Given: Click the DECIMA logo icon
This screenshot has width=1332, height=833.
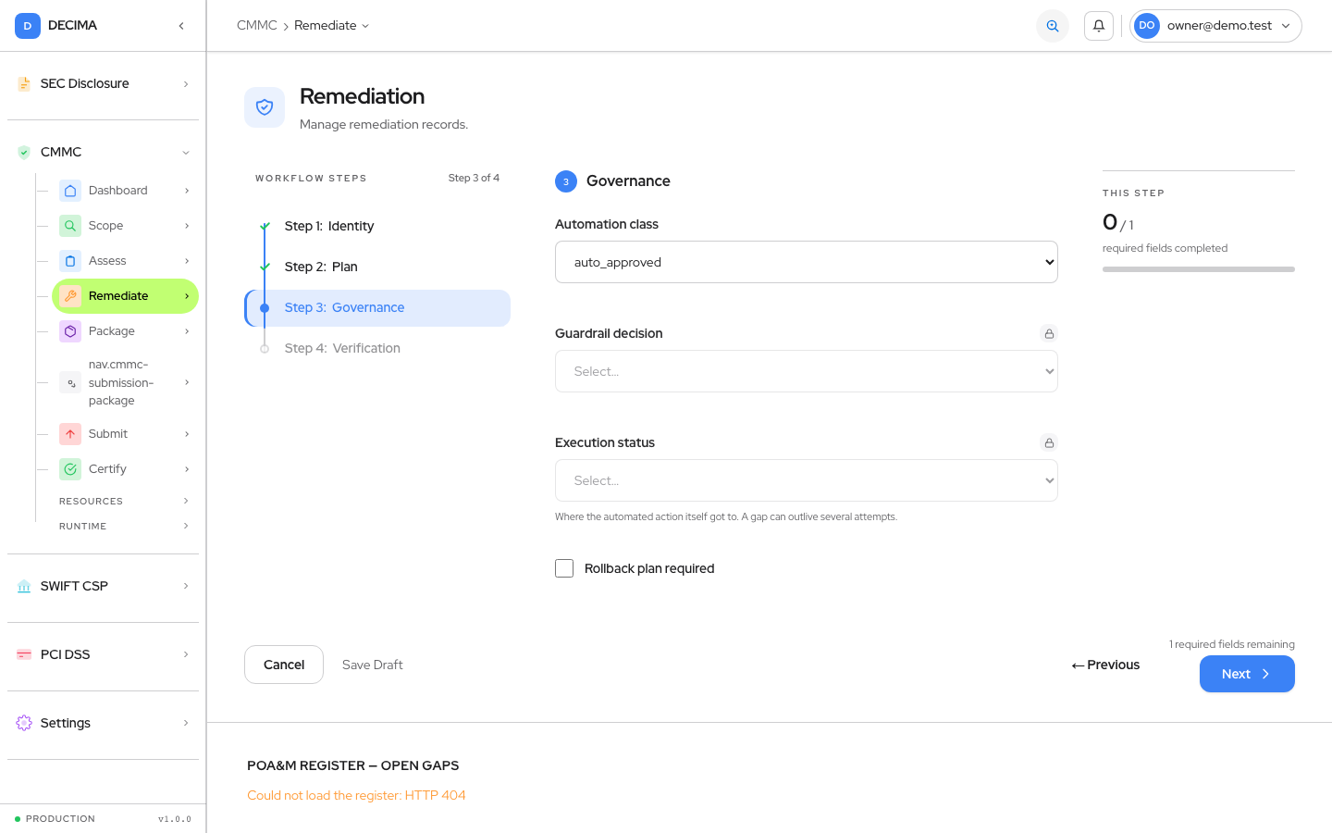Looking at the screenshot, I should (x=28, y=26).
